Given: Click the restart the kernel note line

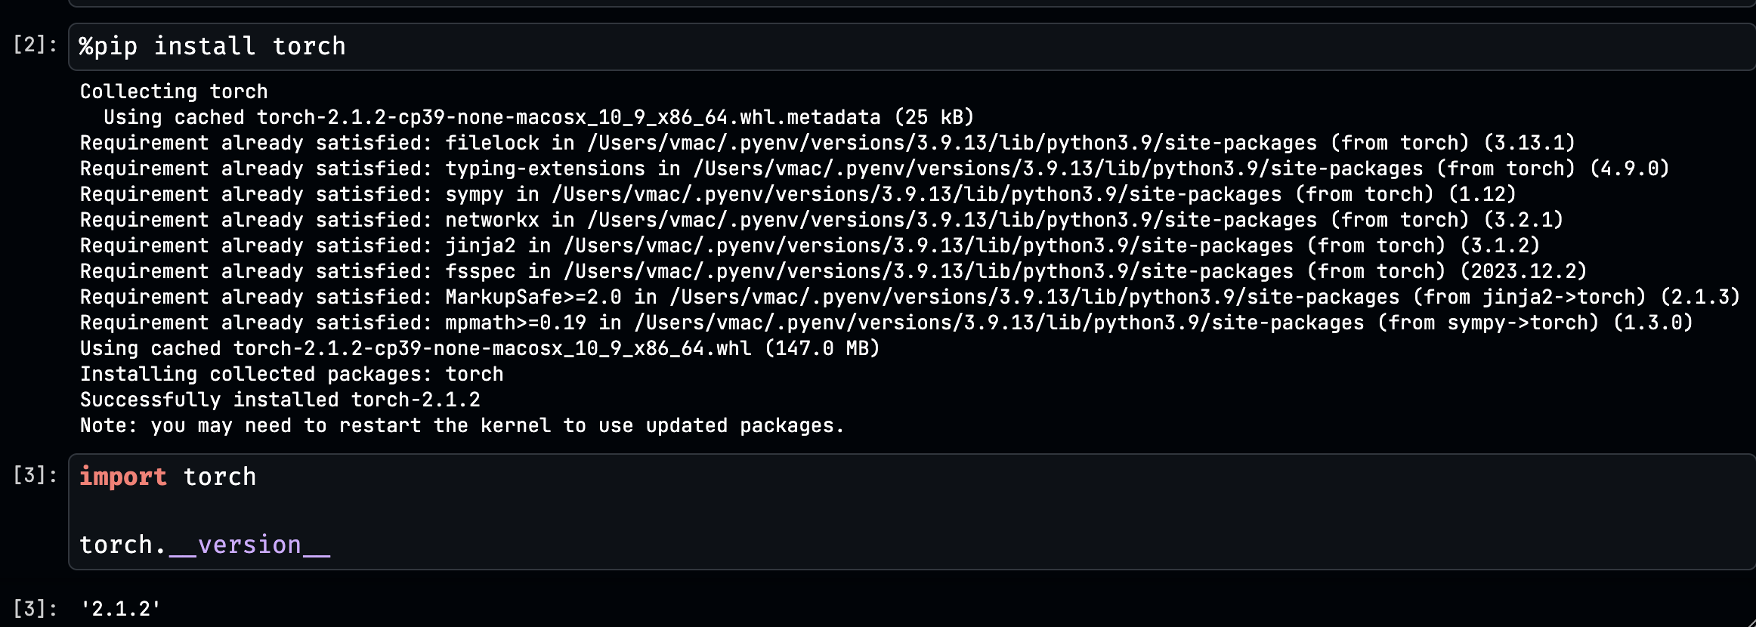Looking at the screenshot, I should (x=461, y=425).
